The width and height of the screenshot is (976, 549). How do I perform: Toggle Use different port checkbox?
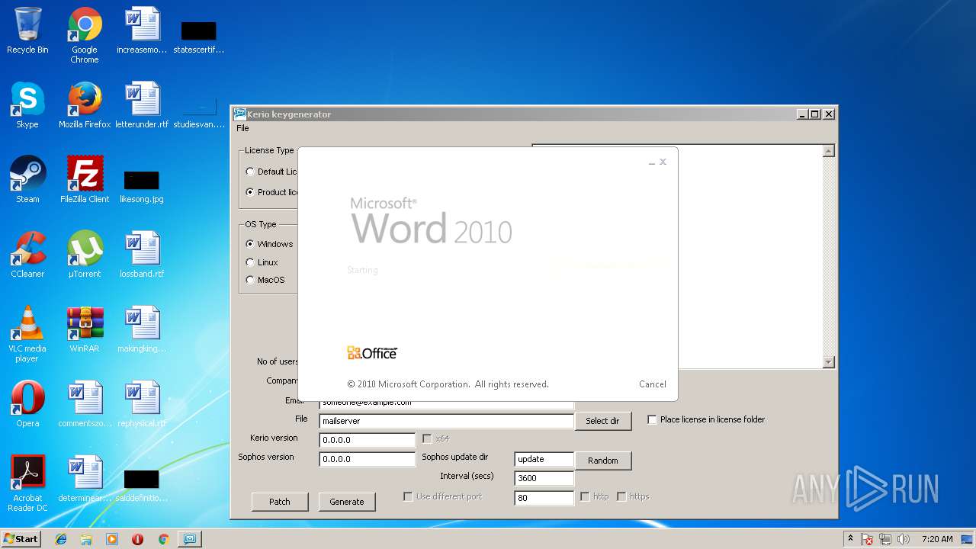[x=408, y=496]
